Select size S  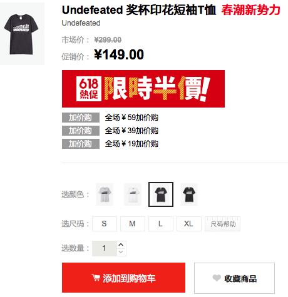tap(105, 224)
